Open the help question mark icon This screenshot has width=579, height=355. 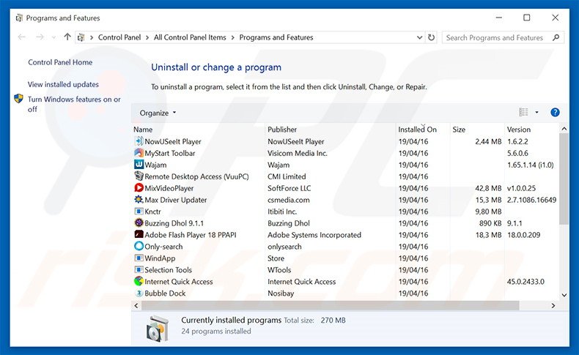[555, 113]
